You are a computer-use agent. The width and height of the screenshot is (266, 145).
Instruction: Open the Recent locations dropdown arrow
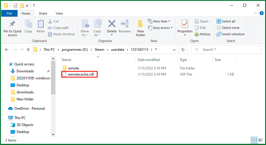point(22,50)
